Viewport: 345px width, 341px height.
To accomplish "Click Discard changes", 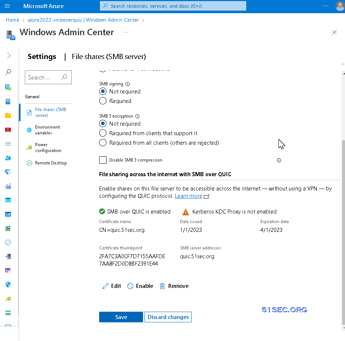I will tap(168, 317).
